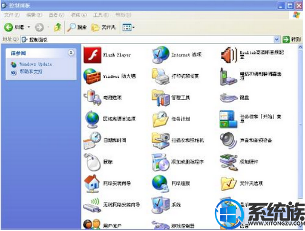The width and height of the screenshot is (305, 231).
Task: Open 键盘 (Keyboard) settings
Action: click(234, 98)
